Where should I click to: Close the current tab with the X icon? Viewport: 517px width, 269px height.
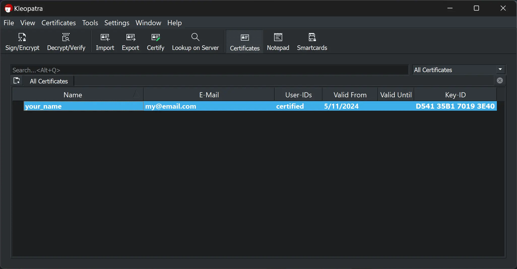coord(500,80)
